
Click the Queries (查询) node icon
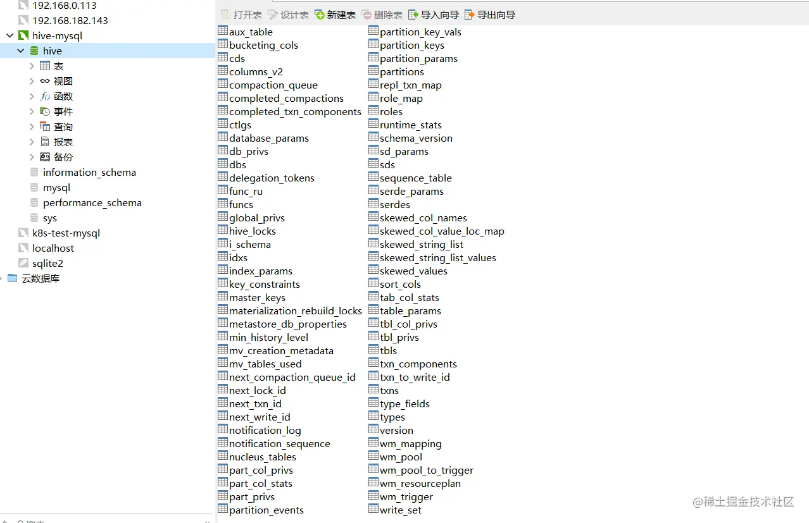point(45,126)
